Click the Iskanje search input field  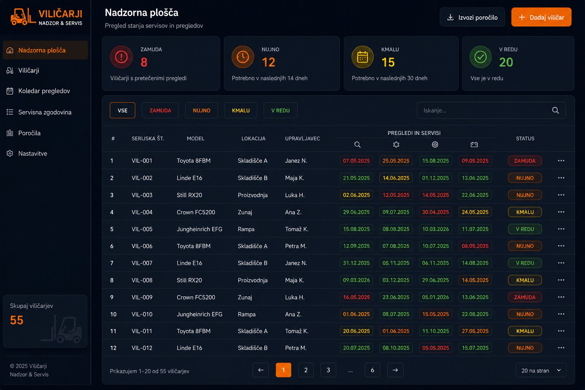click(x=491, y=110)
